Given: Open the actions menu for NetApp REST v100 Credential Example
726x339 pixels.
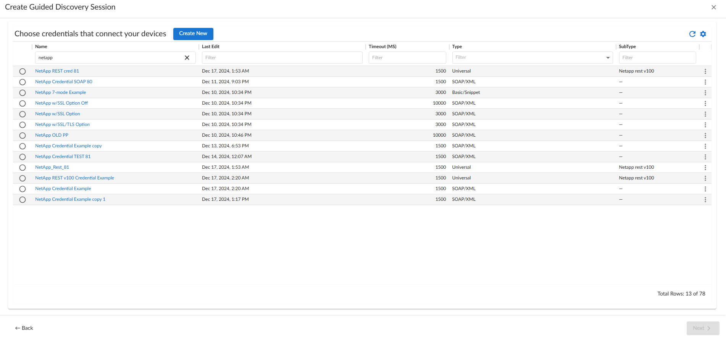Looking at the screenshot, I should click(705, 178).
